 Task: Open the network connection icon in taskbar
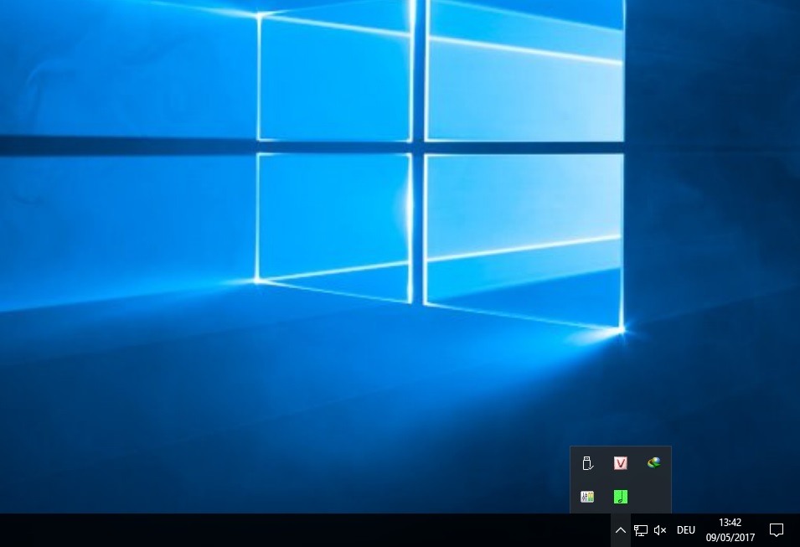[x=641, y=530]
